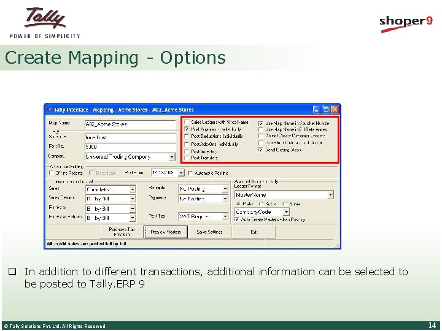Click the Server name input field

(x=130, y=137)
